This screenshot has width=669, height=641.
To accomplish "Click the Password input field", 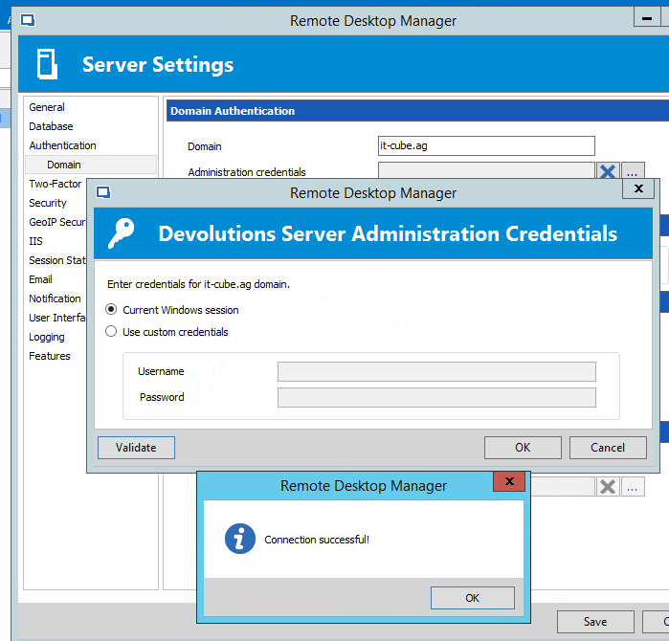I will [436, 397].
